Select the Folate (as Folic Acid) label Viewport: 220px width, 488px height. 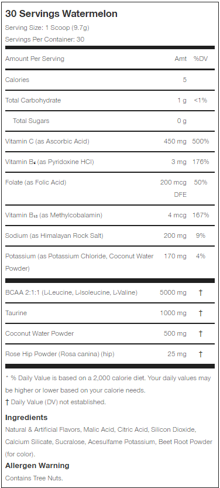click(x=36, y=182)
